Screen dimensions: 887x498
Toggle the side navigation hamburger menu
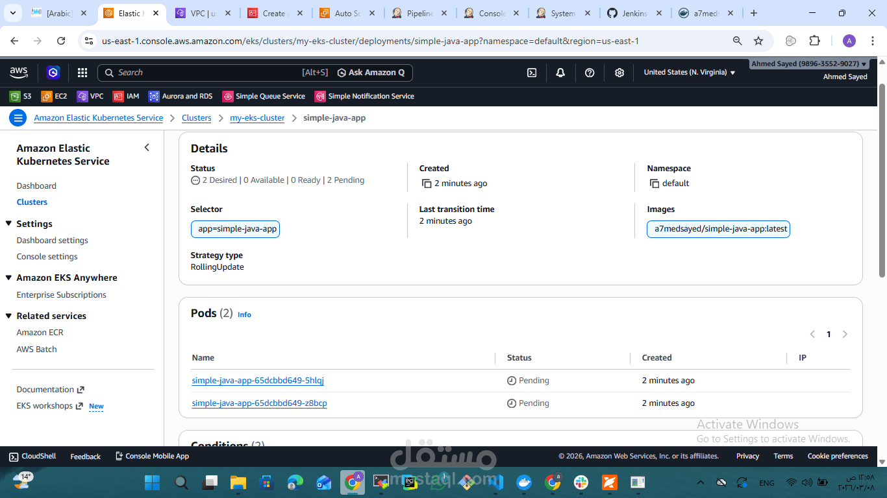18,118
